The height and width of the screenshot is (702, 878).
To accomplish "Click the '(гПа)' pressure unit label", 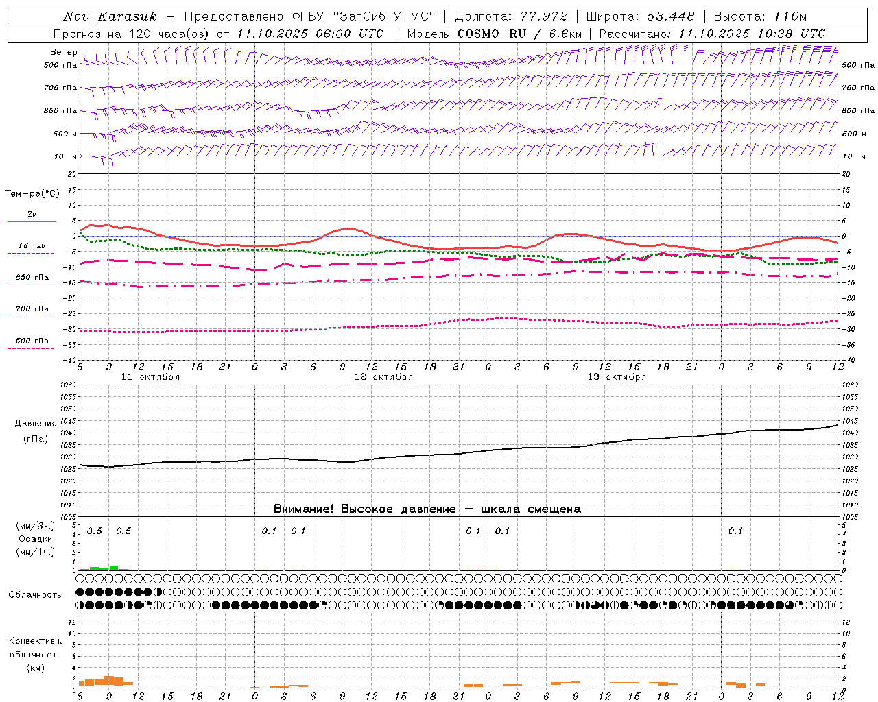I will [36, 439].
